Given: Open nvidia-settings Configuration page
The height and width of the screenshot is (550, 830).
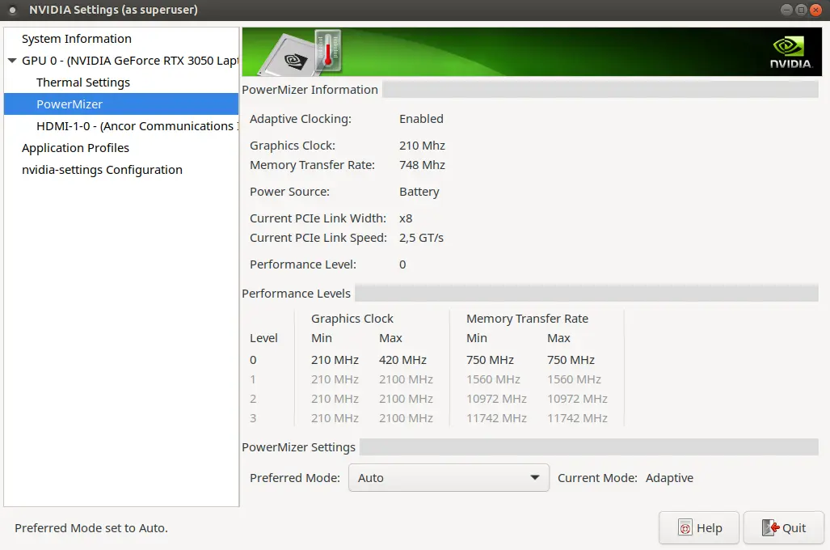Looking at the screenshot, I should pyautogui.click(x=102, y=170).
